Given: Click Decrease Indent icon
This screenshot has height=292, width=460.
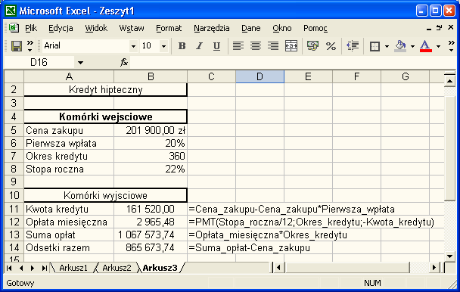Looking at the screenshot, I should (353, 46).
